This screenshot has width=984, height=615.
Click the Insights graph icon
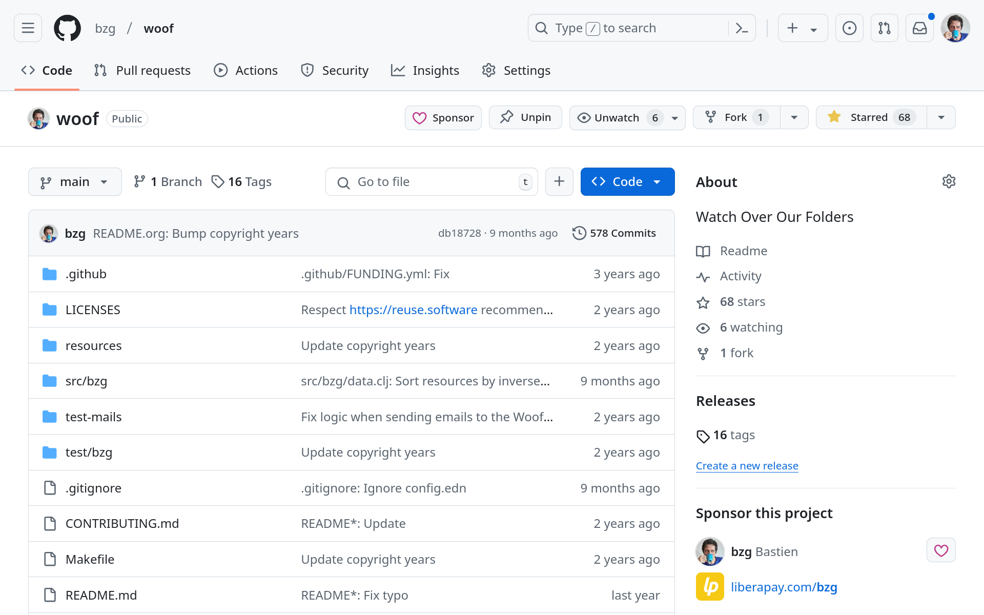click(399, 70)
